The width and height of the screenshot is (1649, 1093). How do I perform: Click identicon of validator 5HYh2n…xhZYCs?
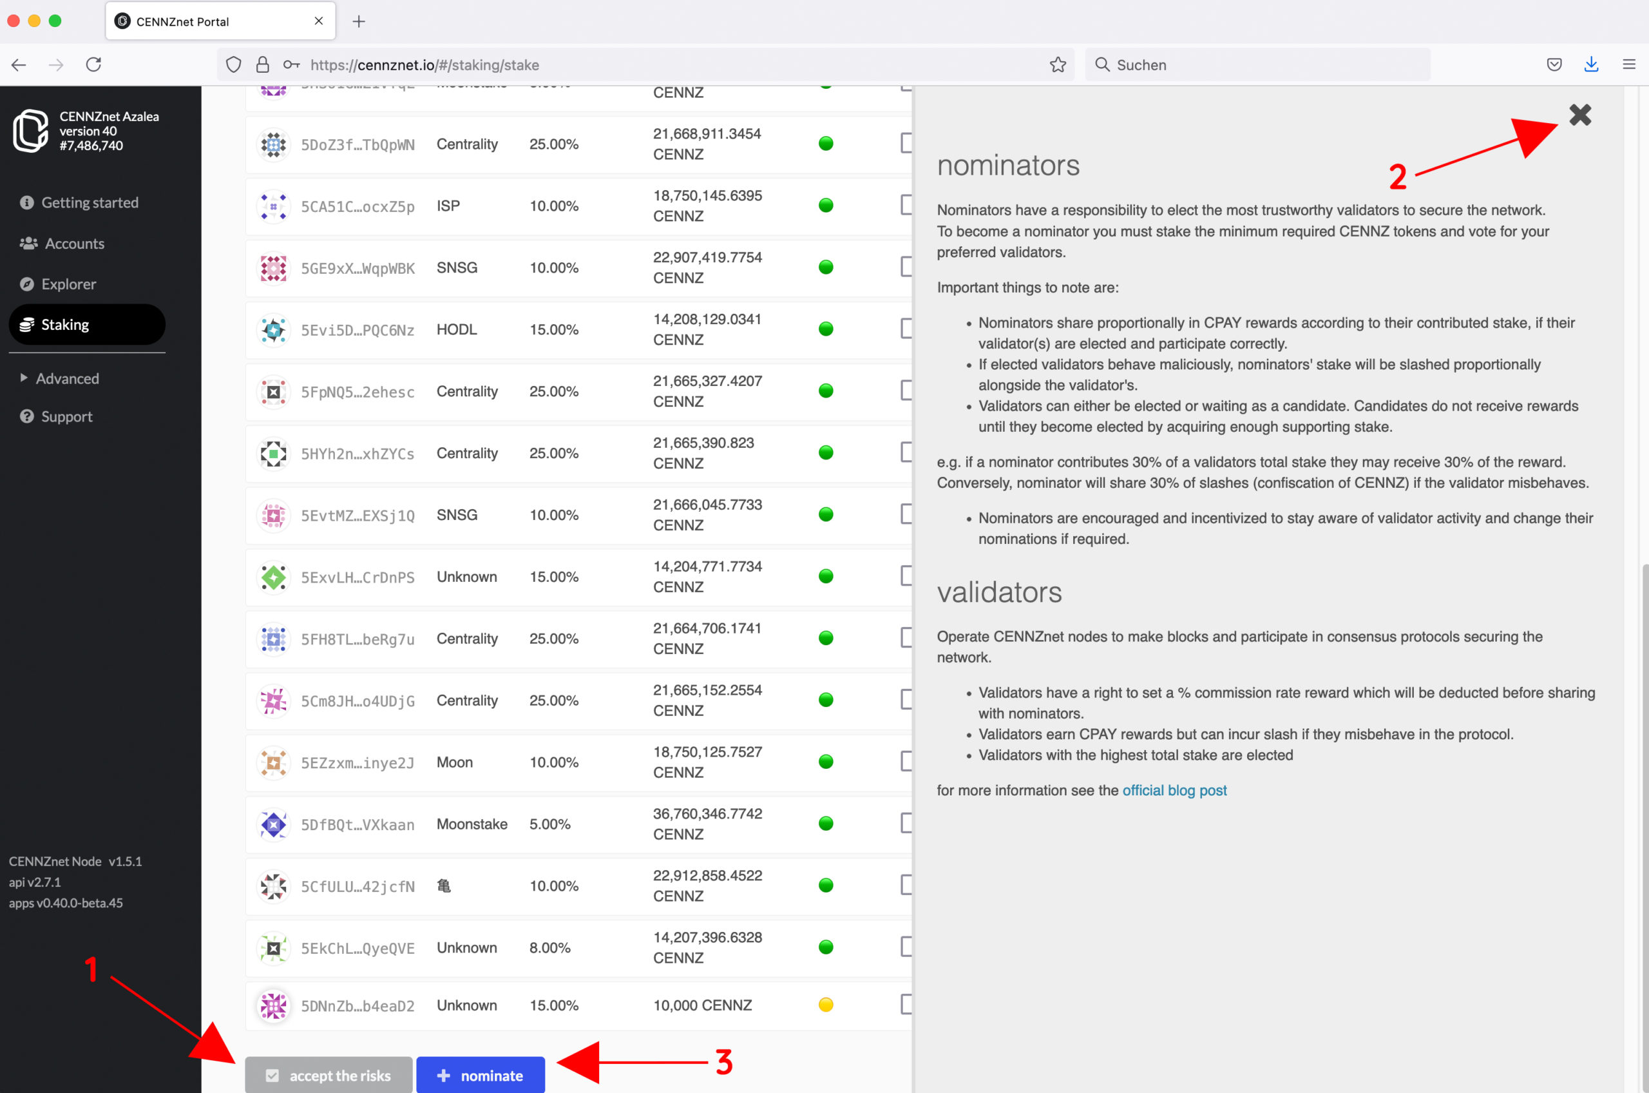273,454
